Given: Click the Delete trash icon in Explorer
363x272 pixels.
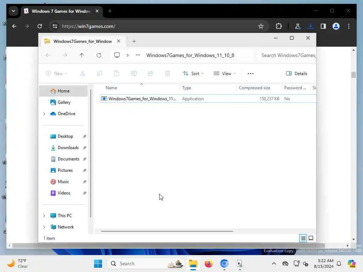Looking at the screenshot, I should click(x=168, y=74).
